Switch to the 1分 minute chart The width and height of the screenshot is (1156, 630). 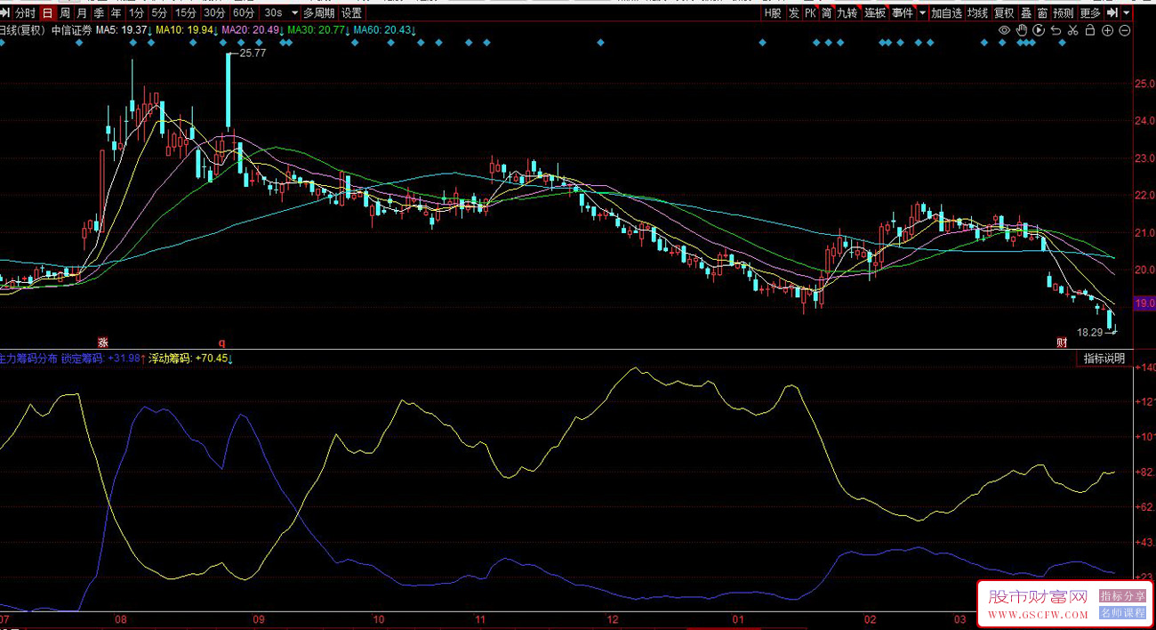(x=136, y=13)
